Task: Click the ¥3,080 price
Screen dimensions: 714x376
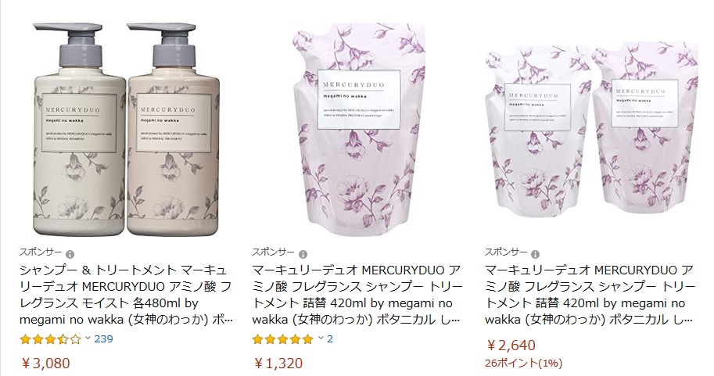Action: [45, 363]
